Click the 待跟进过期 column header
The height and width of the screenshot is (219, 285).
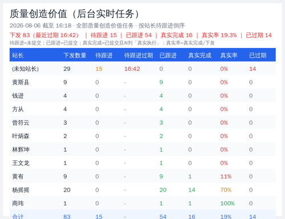139,55
